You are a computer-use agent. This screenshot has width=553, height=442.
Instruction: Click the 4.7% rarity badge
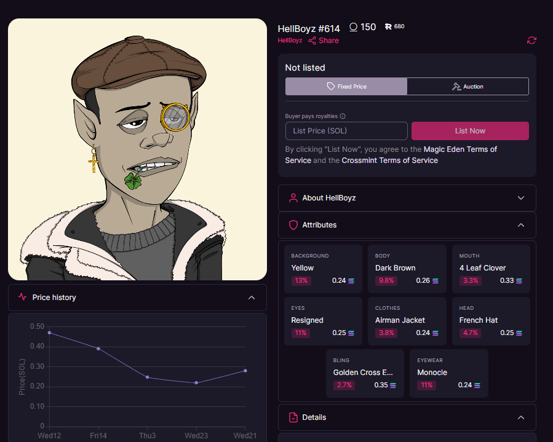click(471, 333)
